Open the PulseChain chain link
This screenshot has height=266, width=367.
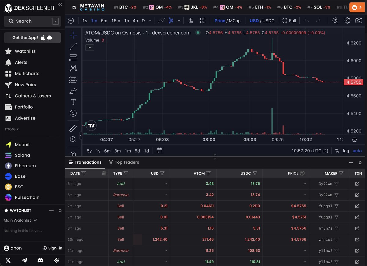click(27, 198)
